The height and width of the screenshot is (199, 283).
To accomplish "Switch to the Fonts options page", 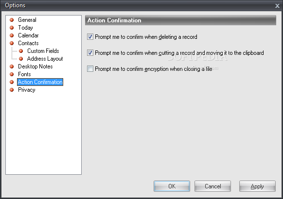I will click(x=24, y=74).
